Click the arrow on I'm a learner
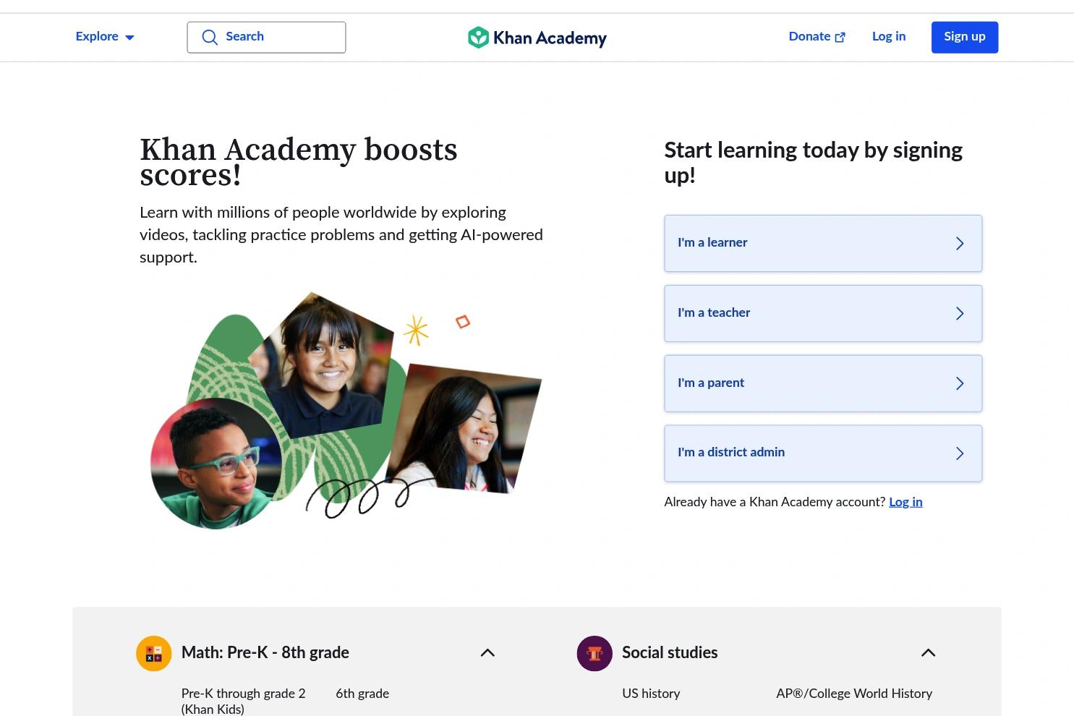 [x=960, y=244]
